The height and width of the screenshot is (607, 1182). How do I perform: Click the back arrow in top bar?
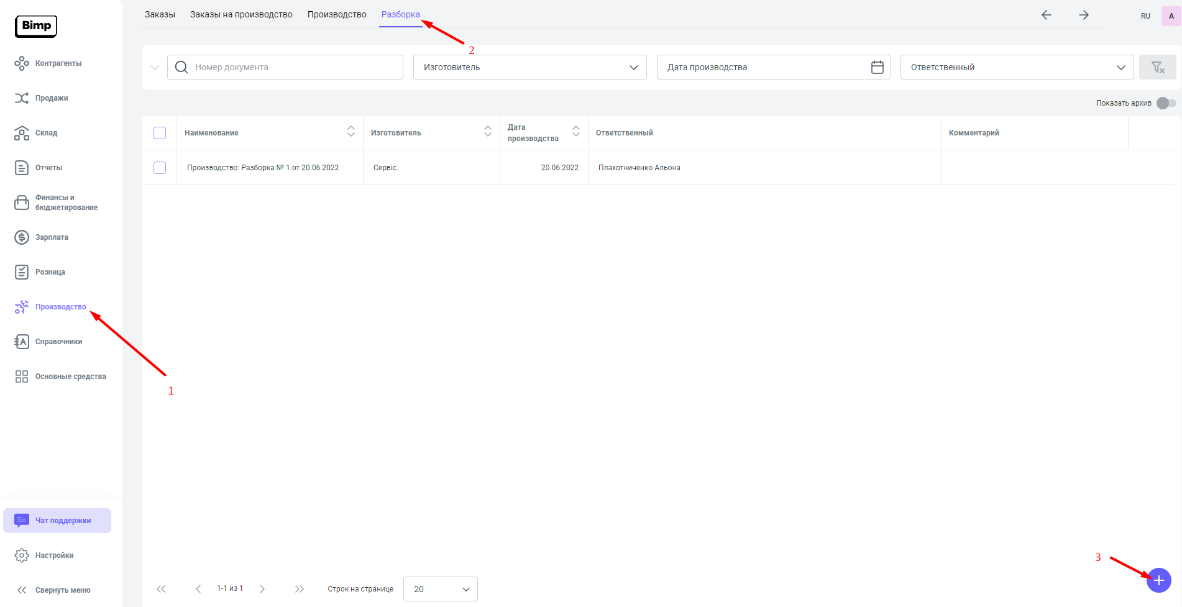[x=1047, y=16]
